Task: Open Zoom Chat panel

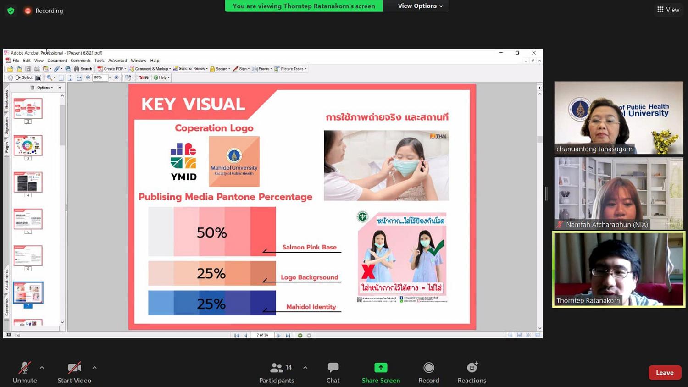Action: [x=333, y=372]
